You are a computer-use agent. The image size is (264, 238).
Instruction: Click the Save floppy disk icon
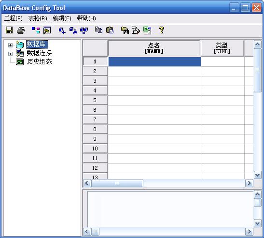(9, 30)
